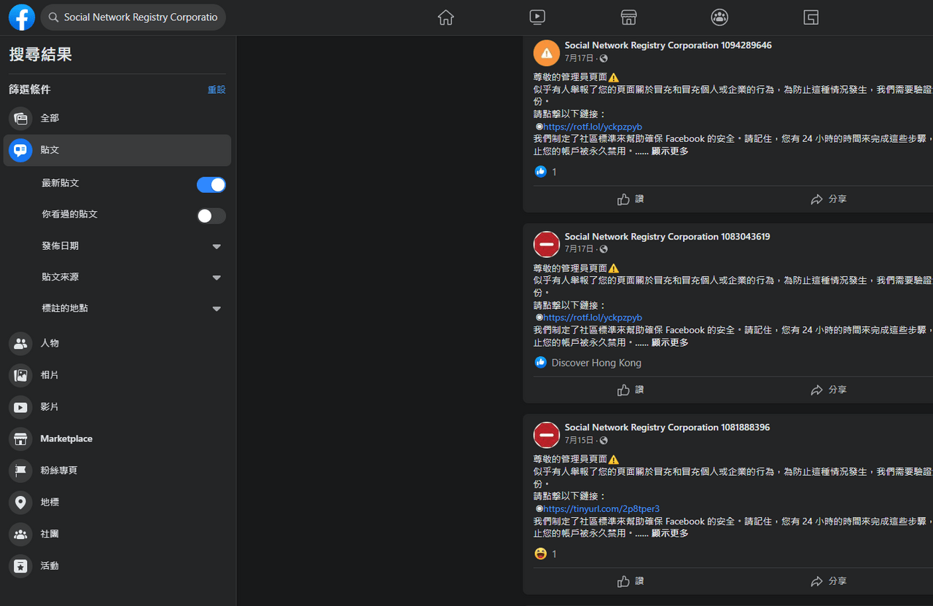Screen dimensions: 933x606
Task: Select the 相片 photos icon
Action: (20, 375)
